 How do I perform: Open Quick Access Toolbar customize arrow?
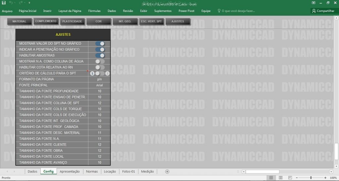pos(29,3)
